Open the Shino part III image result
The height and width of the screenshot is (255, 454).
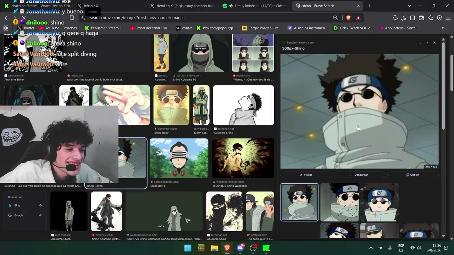[179, 158]
